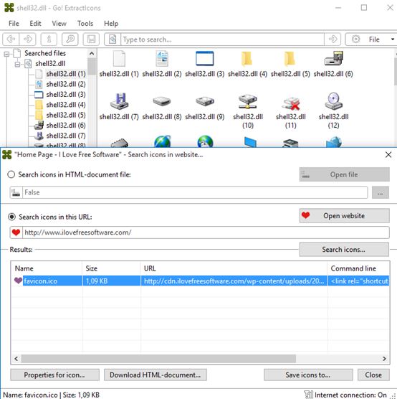
Task: Click the go arrow after search field
Action: coord(333,39)
